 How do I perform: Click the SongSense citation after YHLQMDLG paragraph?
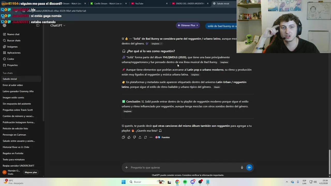[224, 62]
